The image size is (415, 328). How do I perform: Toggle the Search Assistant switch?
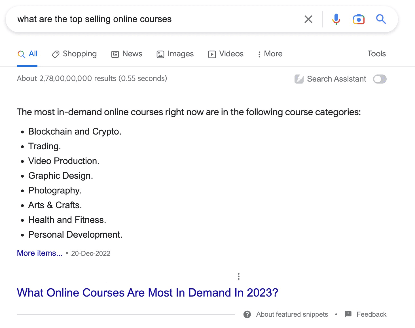(x=380, y=79)
